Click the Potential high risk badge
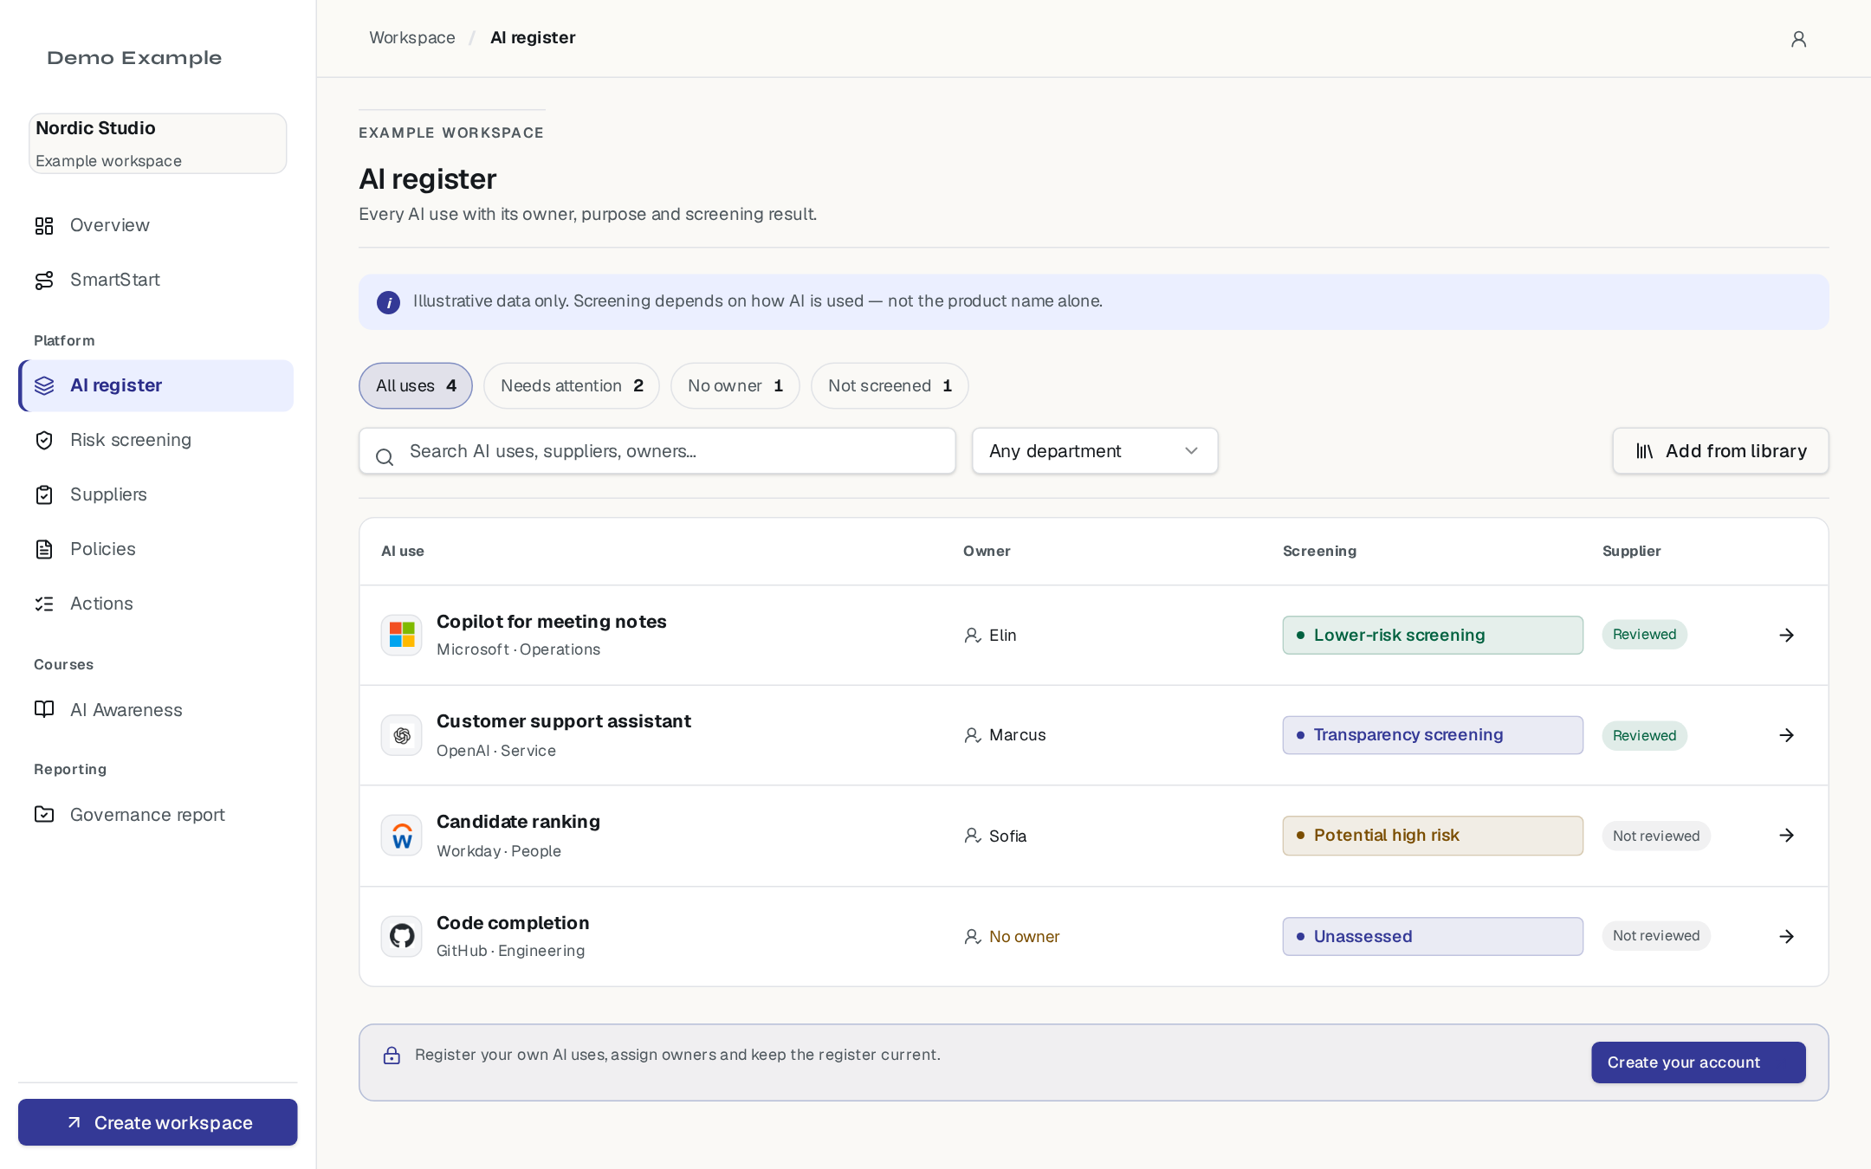 pyautogui.click(x=1433, y=836)
